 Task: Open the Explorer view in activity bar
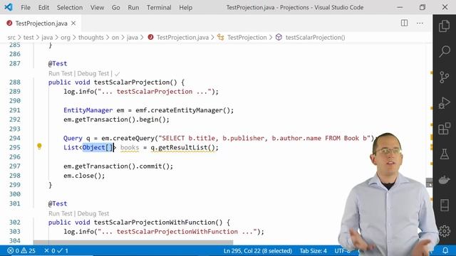[444, 26]
